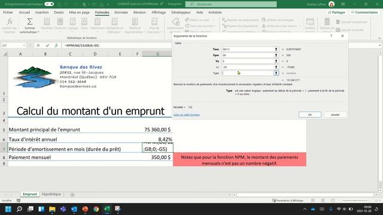
Task: Click the Vpm argument input field
Action: (248, 55)
